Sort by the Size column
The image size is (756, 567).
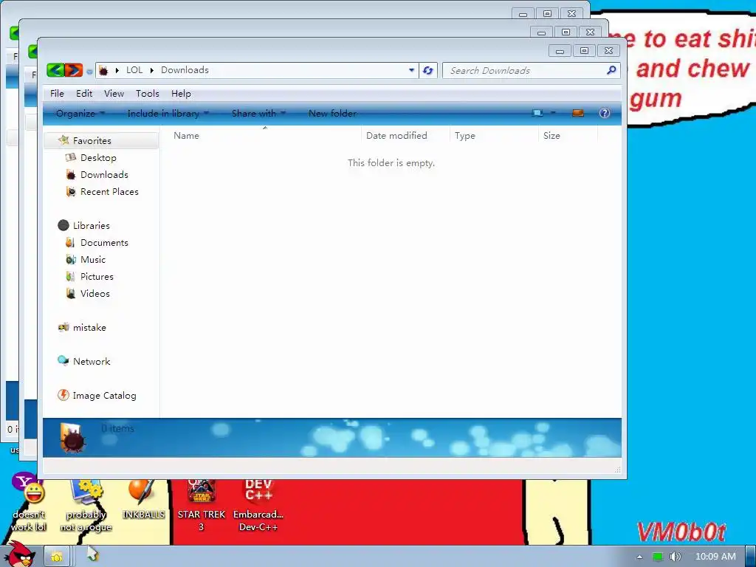[568, 136]
